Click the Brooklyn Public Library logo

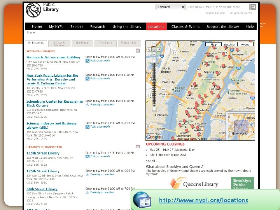pos(242,183)
